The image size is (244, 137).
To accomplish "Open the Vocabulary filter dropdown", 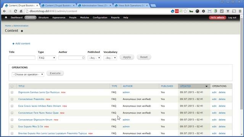I will pyautogui.click(x=110, y=58).
